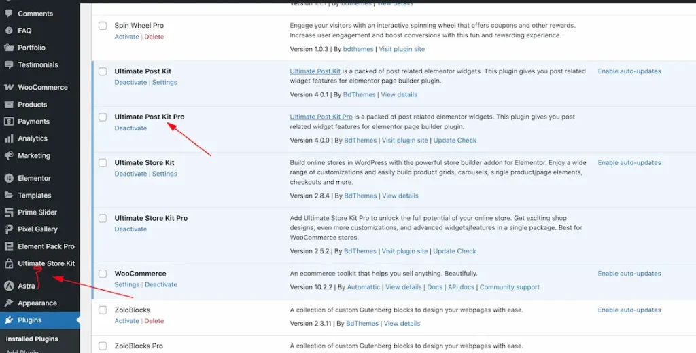This screenshot has width=696, height=353.
Task: Click the Appearance paintbrush icon
Action: [9, 303]
